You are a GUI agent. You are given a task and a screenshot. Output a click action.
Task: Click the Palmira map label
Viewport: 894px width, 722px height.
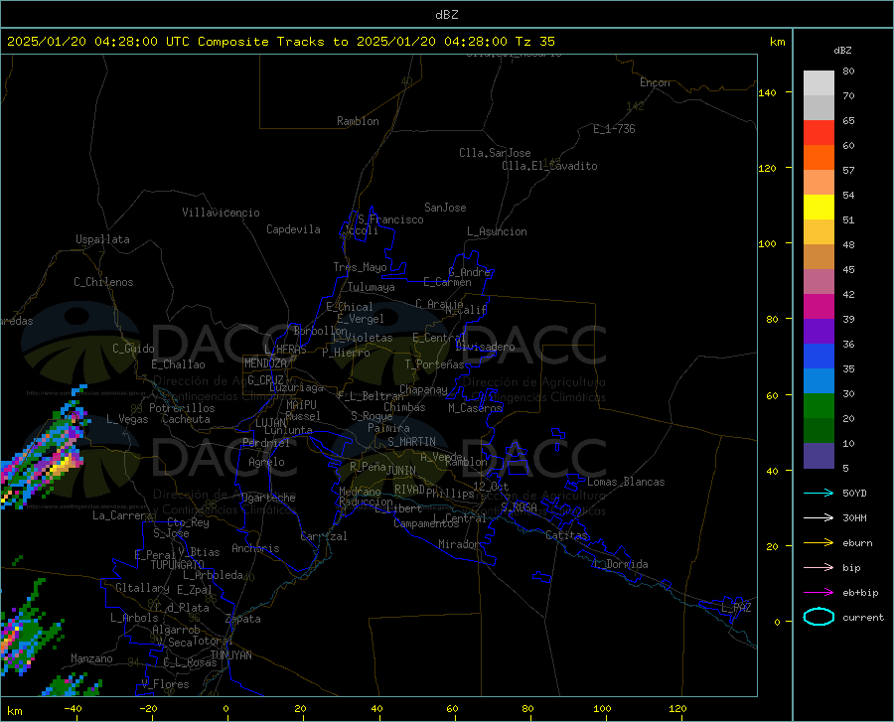point(388,428)
